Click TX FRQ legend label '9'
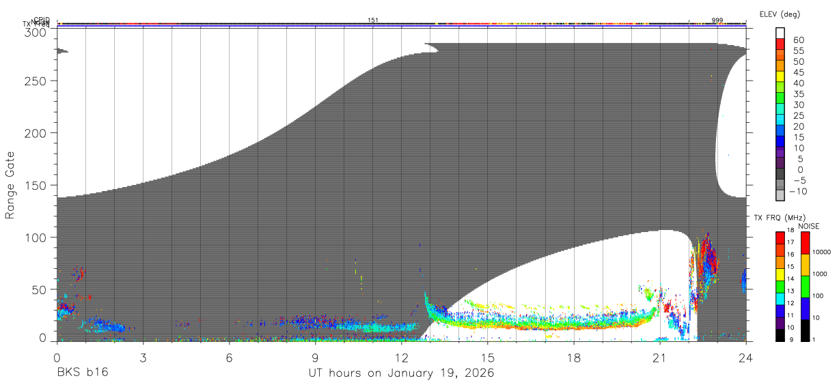This screenshot has width=839, height=387. pyautogui.click(x=791, y=339)
